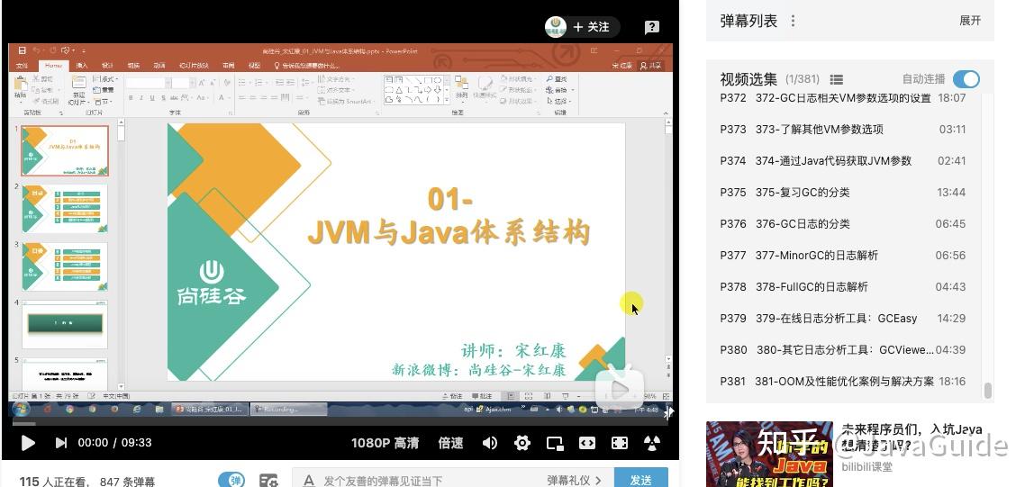
Task: Select slide 4 thumbnail in PowerPoint video
Action: point(65,324)
